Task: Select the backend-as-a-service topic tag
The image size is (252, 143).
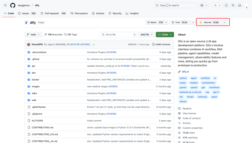Action: (x=190, y=92)
